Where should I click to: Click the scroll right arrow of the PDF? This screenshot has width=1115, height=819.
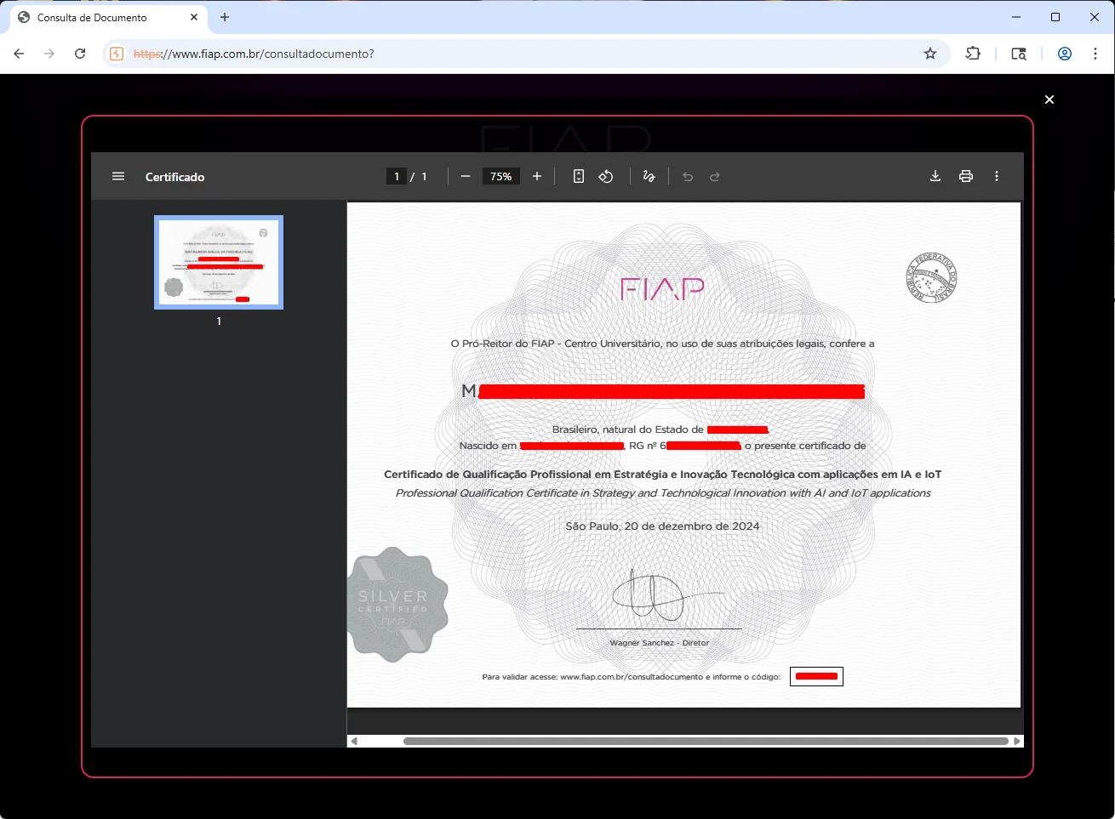pos(1017,742)
